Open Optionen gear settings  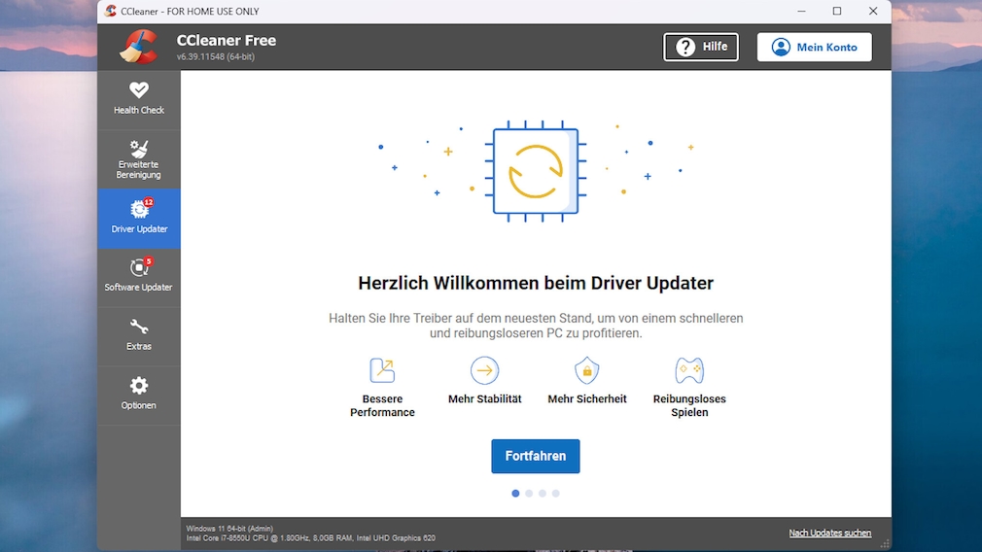(139, 394)
